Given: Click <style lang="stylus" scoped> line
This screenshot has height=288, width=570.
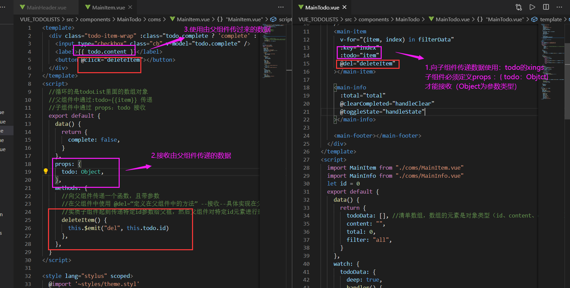Looking at the screenshot, I should point(88,276).
